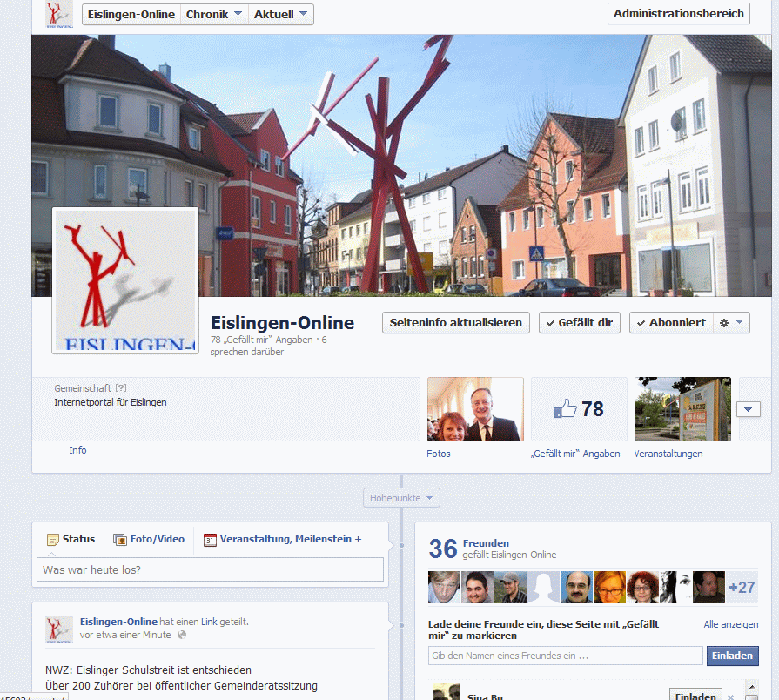Click the +27 more friends tile
Viewport: 779px width, 700px height.
click(741, 588)
